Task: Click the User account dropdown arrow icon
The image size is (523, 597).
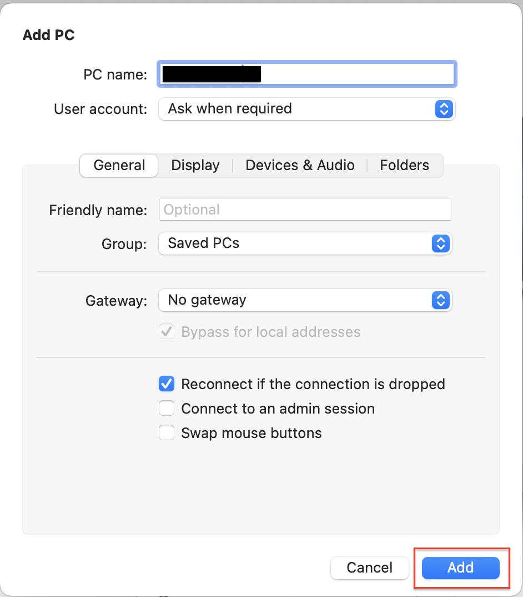Action: click(x=444, y=109)
